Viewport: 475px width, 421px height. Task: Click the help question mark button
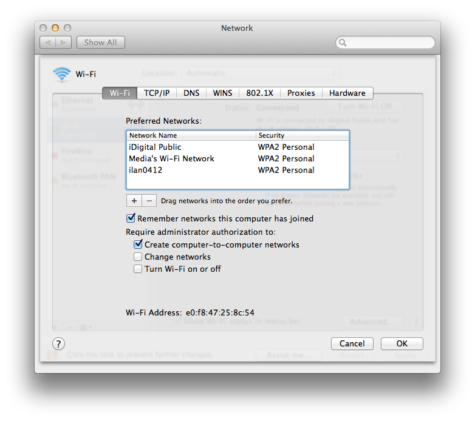(58, 343)
